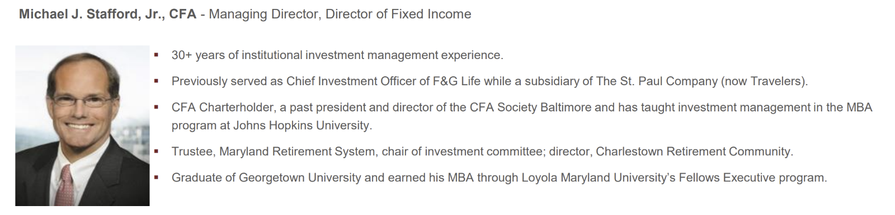Viewport: 895px width, 215px height.
Task: Click the Managing Director, Director of Fixed Income title
Action: tap(340, 14)
